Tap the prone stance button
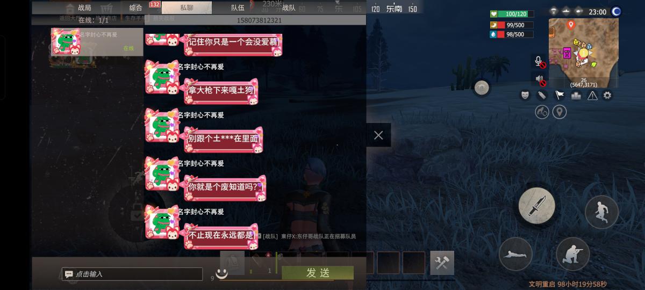The image size is (645, 290). (x=515, y=253)
